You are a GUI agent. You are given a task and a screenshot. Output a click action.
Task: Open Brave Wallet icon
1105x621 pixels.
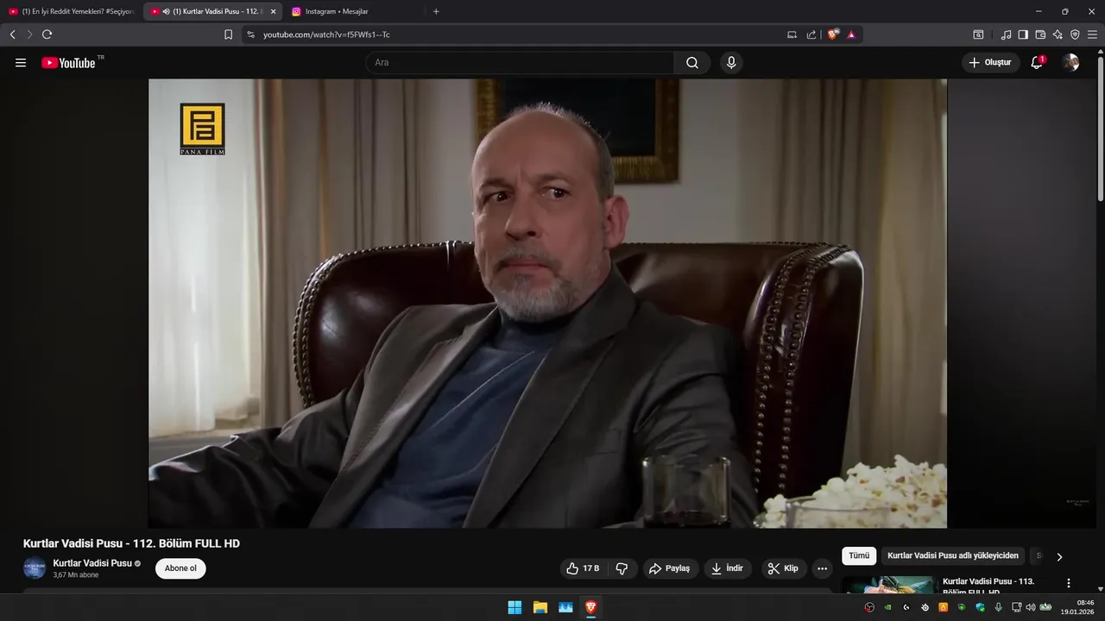click(1040, 34)
